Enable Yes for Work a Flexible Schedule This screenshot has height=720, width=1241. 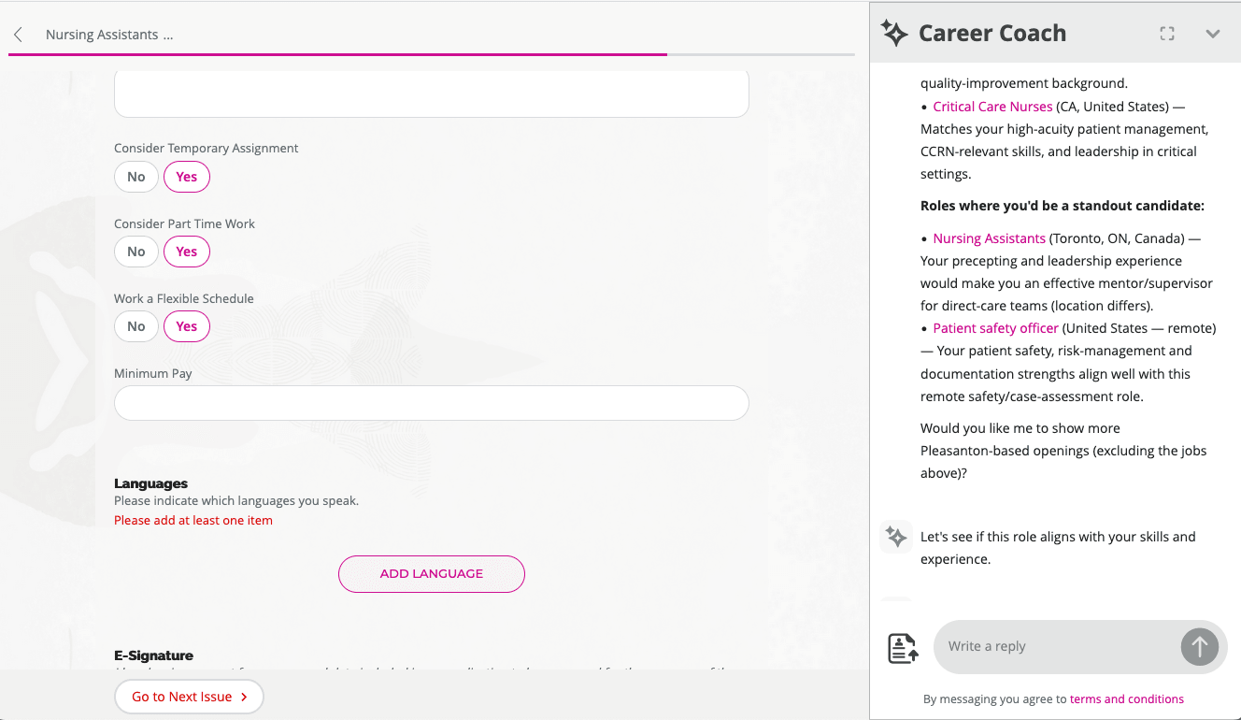tap(186, 326)
